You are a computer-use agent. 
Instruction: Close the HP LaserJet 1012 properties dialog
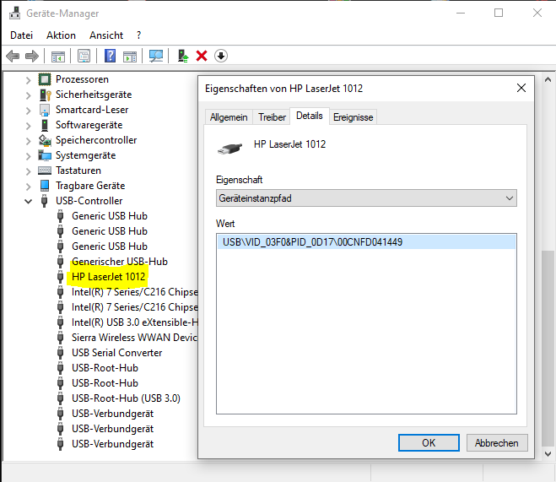tap(521, 88)
